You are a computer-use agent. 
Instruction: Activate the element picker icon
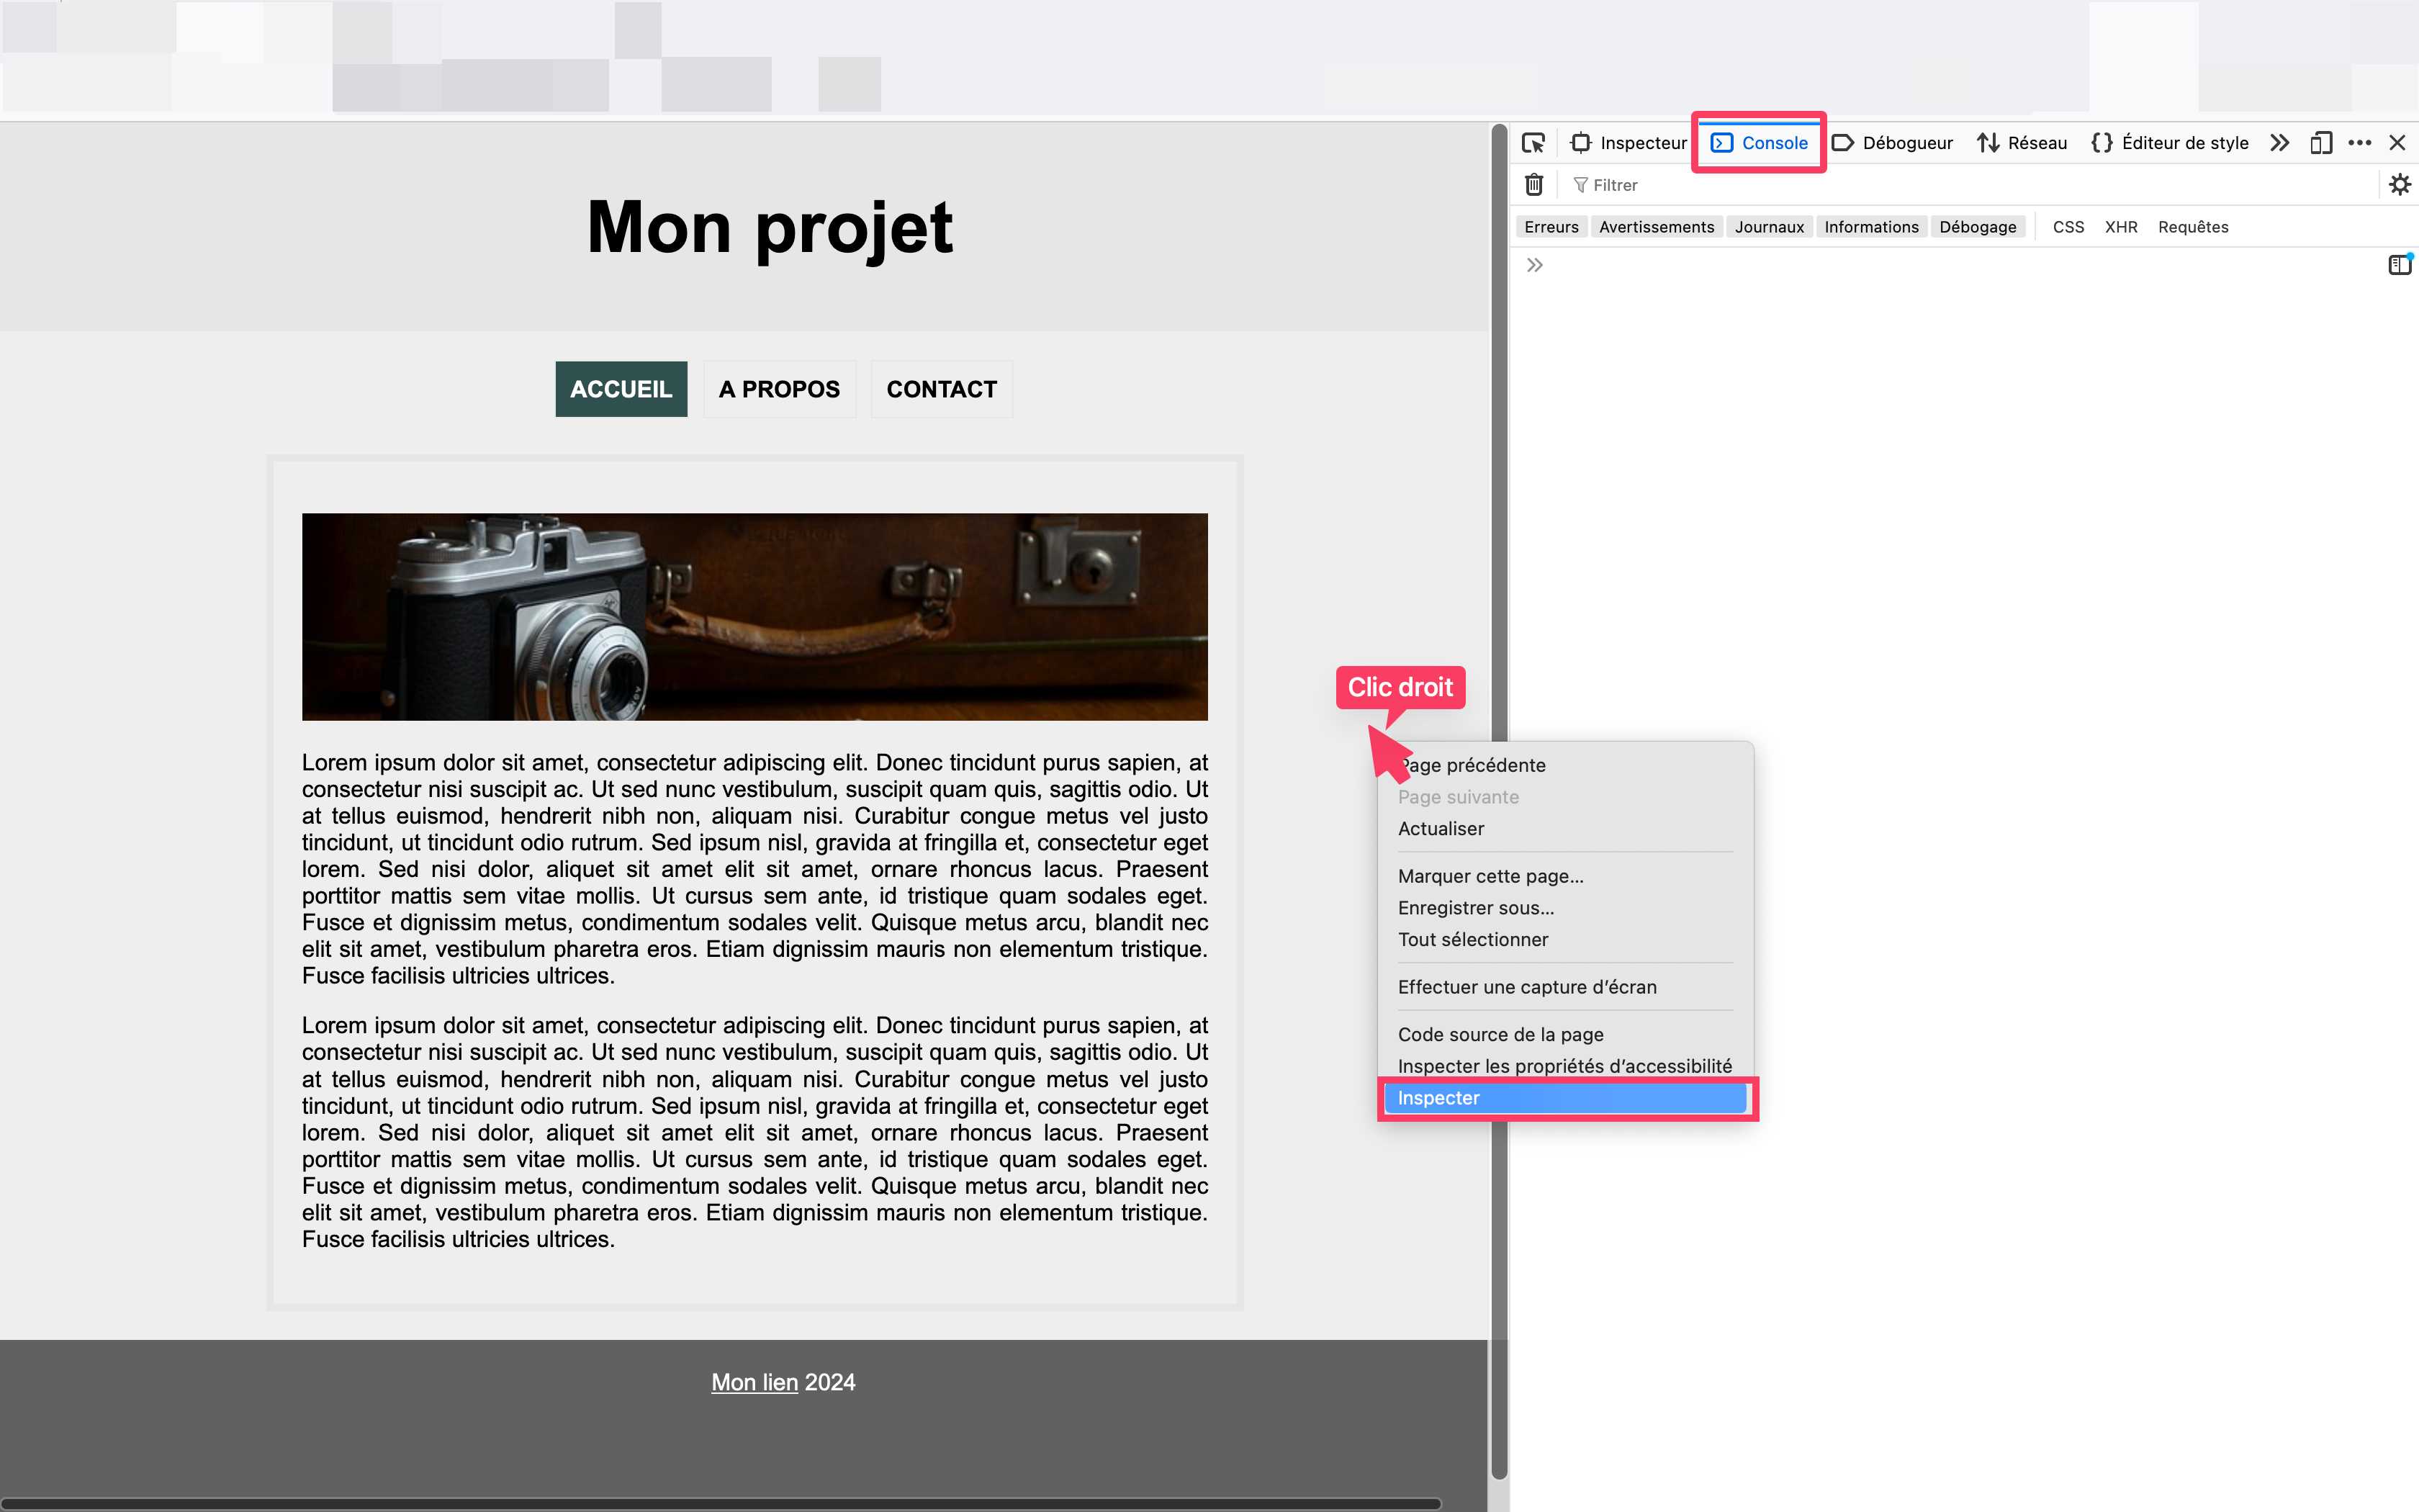coord(1533,143)
